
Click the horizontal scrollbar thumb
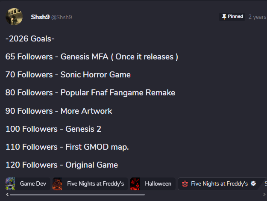click(x=77, y=195)
